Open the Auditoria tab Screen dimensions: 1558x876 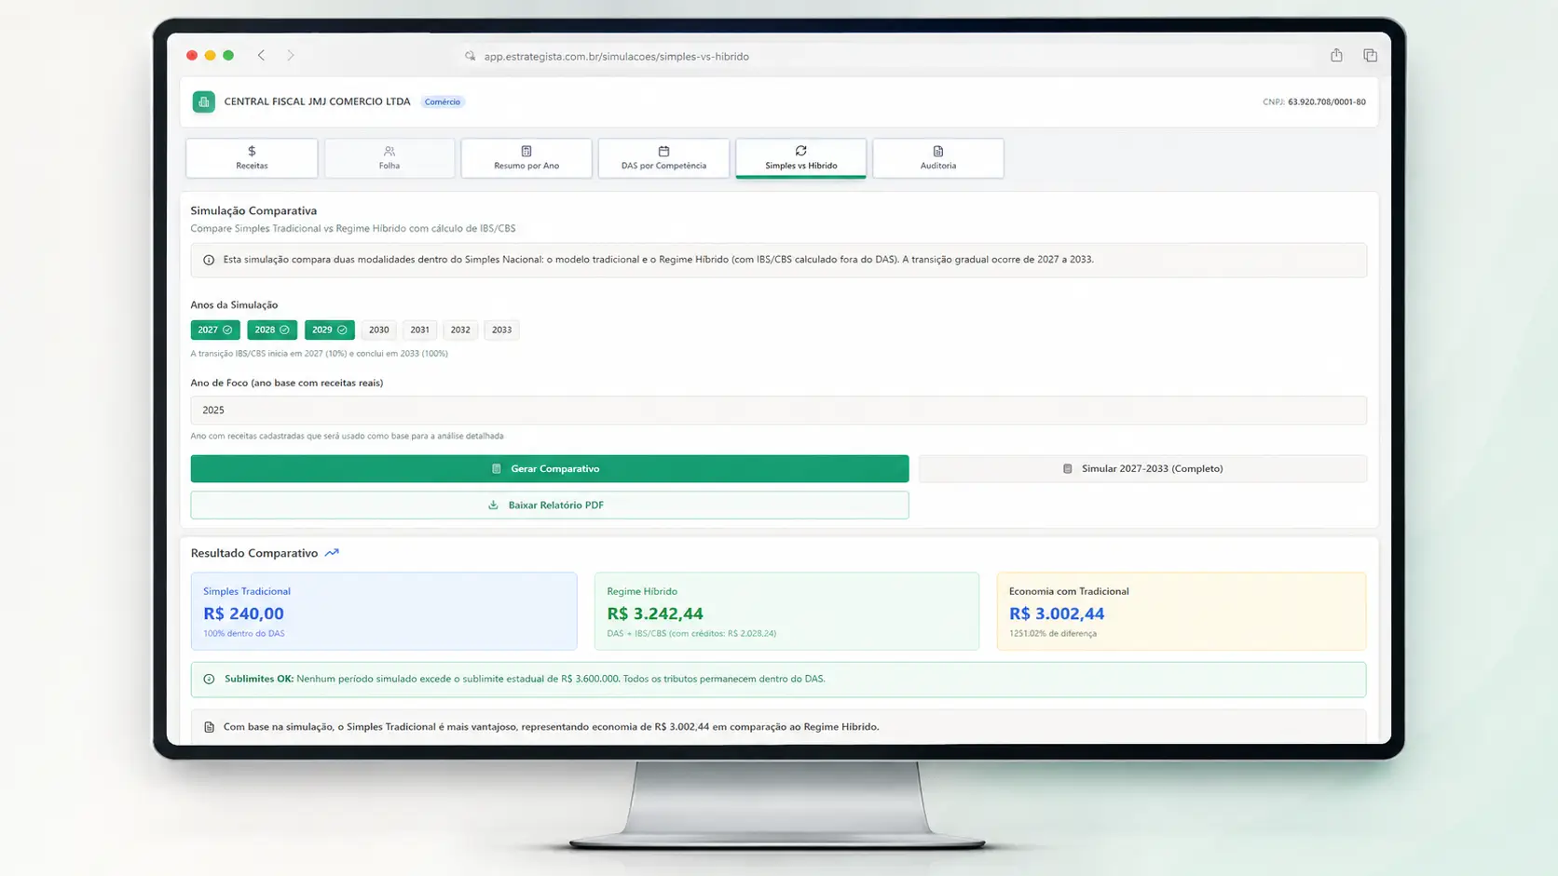point(938,158)
